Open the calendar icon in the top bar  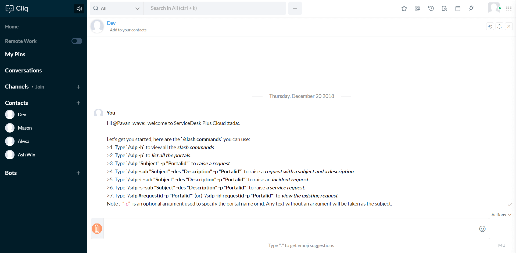pos(458,9)
